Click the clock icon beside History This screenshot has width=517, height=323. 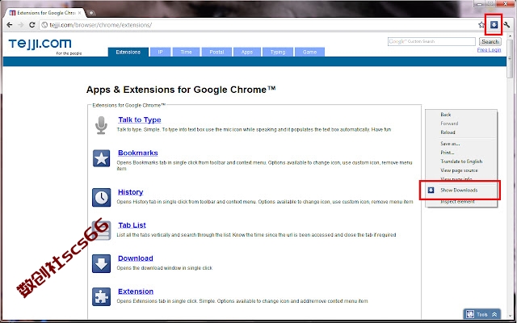click(101, 197)
